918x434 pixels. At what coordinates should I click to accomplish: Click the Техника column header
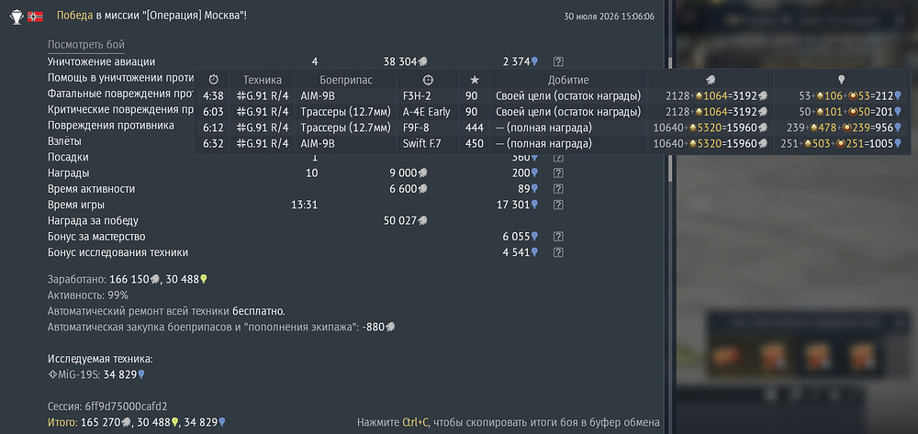[263, 80]
